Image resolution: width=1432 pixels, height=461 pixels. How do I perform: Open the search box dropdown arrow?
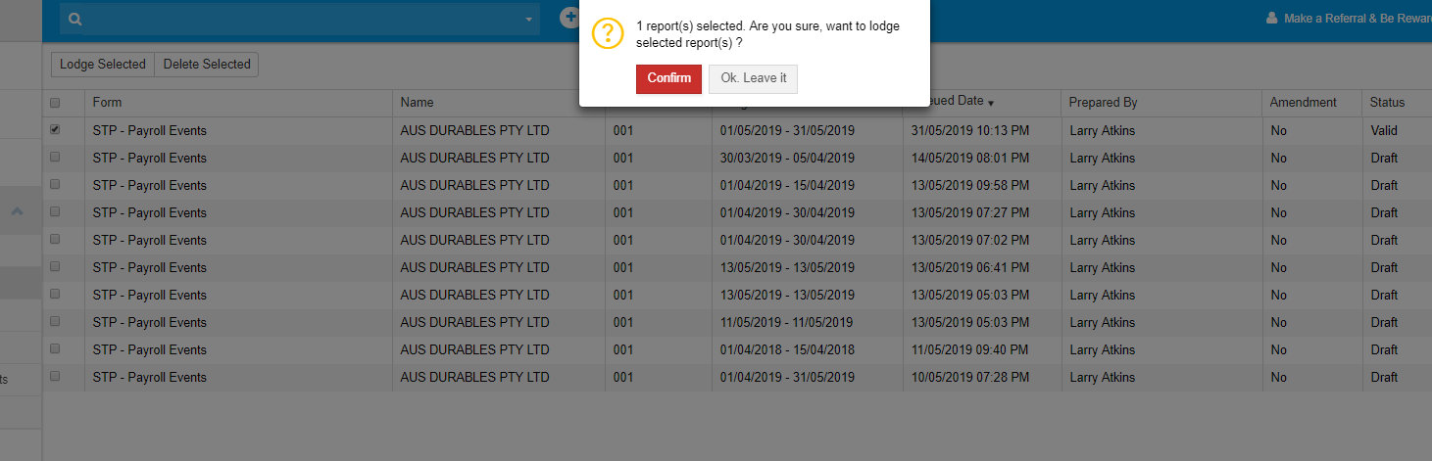pos(529,20)
